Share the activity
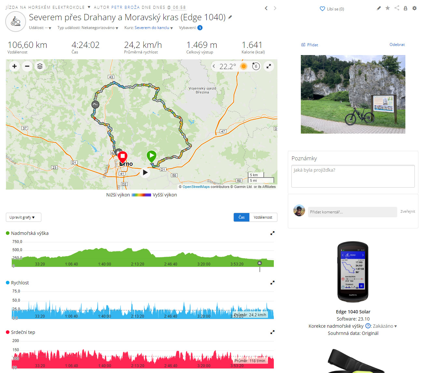The image size is (421, 373). [397, 8]
